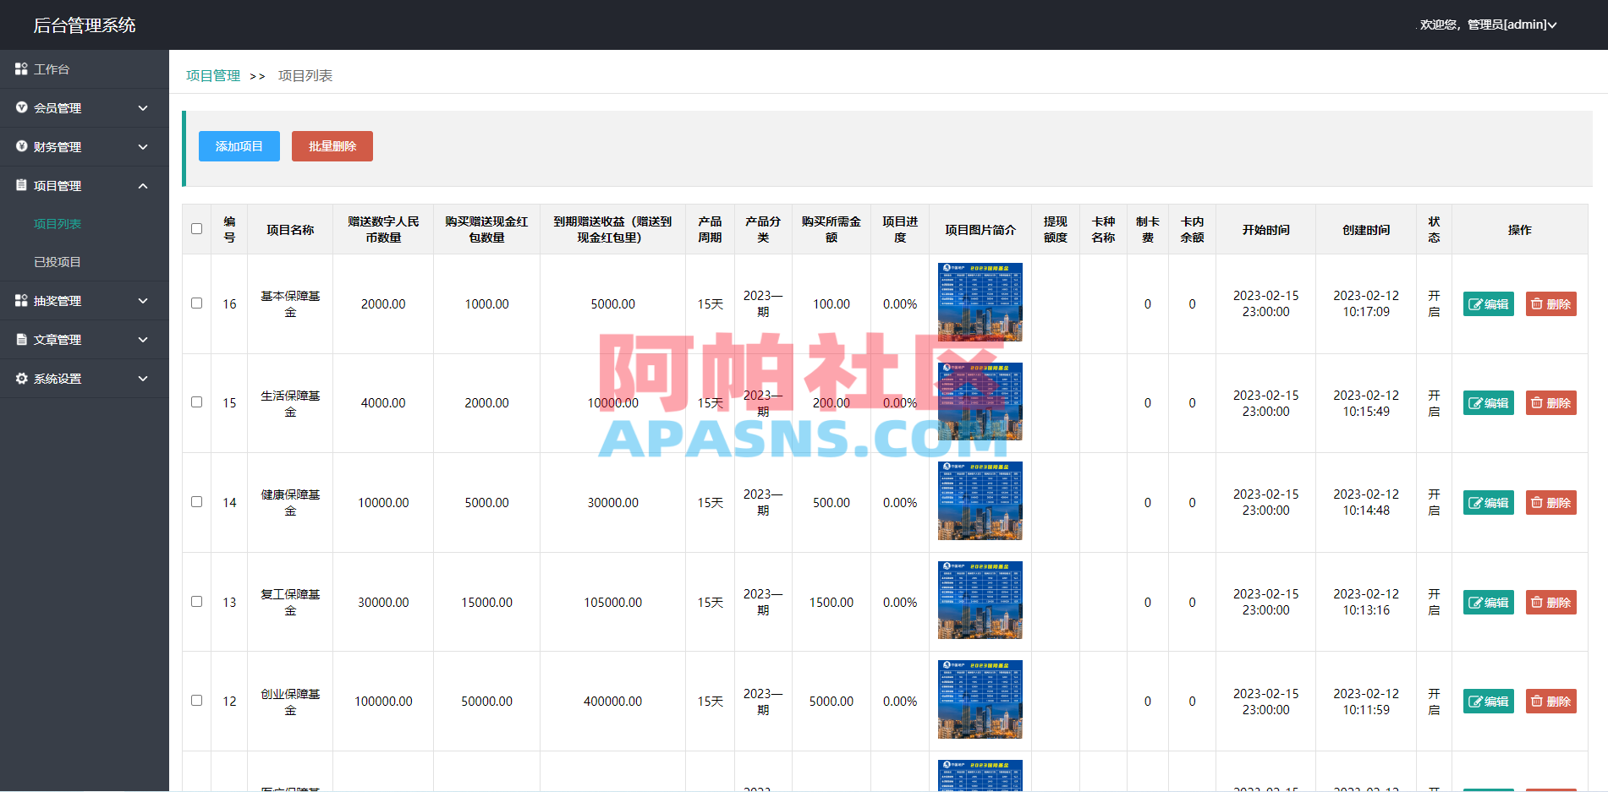Click the 文章管理 article icon
Image resolution: width=1608 pixels, height=792 pixels.
(x=21, y=339)
